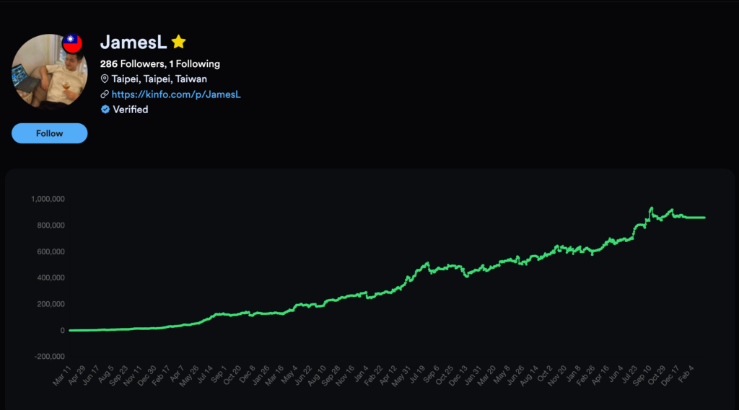Click the 0 baseline y-axis label
The image size is (739, 410).
(x=62, y=331)
